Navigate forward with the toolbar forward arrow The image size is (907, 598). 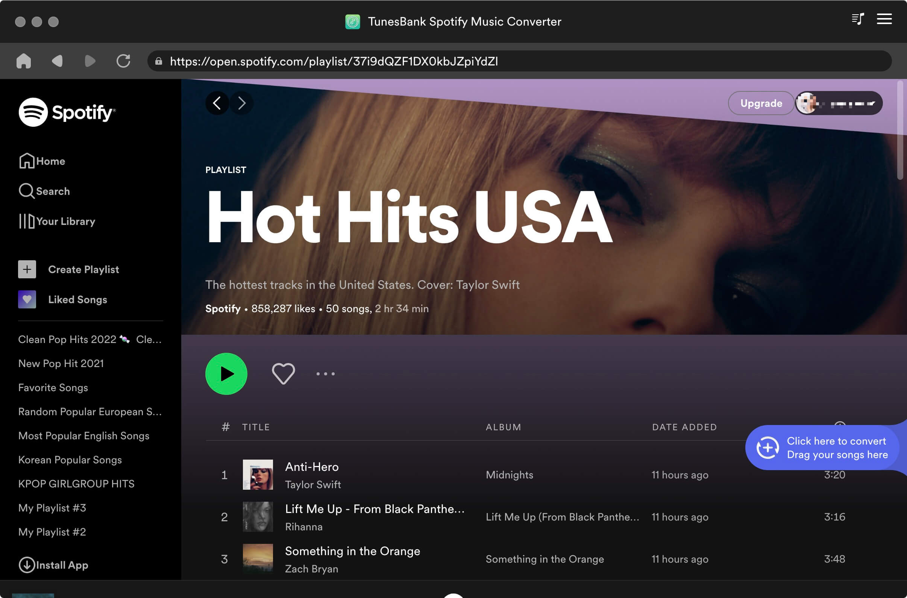pyautogui.click(x=90, y=61)
